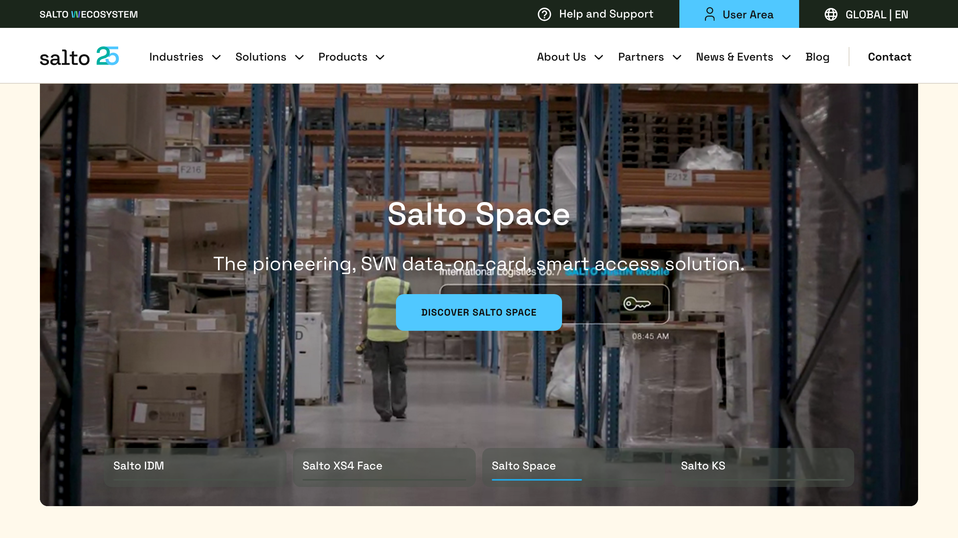
Task: Expand the News & Events chevron
Action: coord(786,57)
